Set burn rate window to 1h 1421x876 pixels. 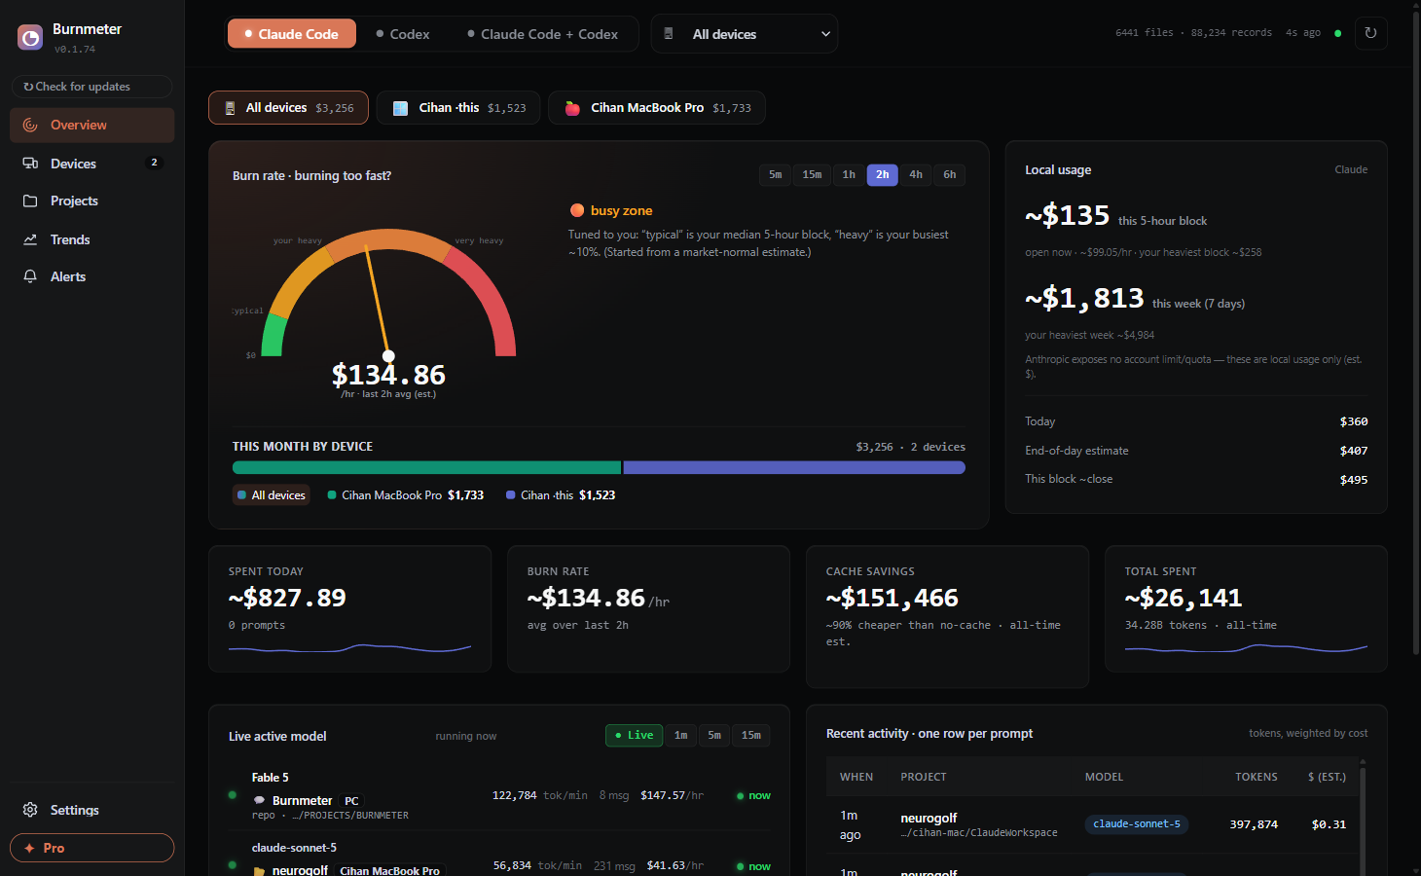click(849, 174)
